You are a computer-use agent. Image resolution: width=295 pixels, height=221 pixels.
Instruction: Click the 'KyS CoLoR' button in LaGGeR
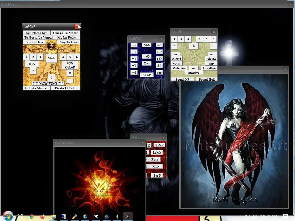(70, 65)
